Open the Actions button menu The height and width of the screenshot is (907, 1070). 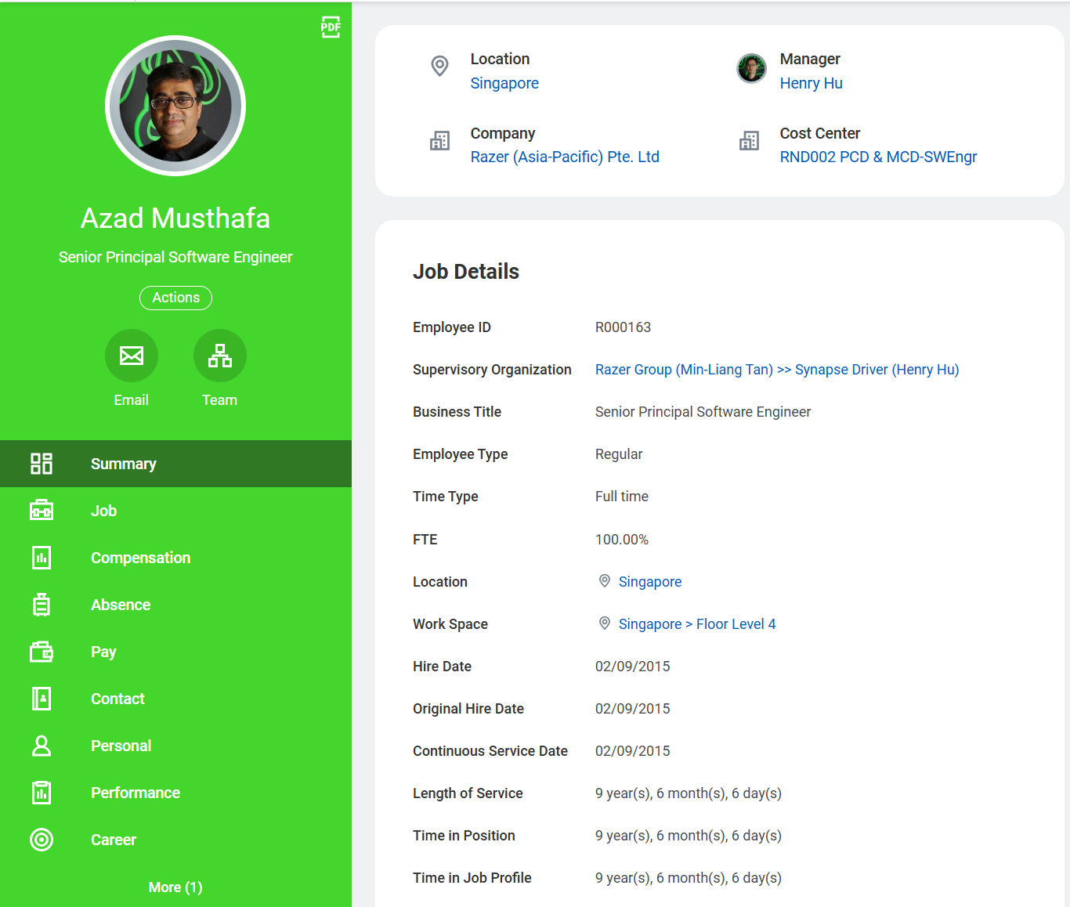coord(175,298)
